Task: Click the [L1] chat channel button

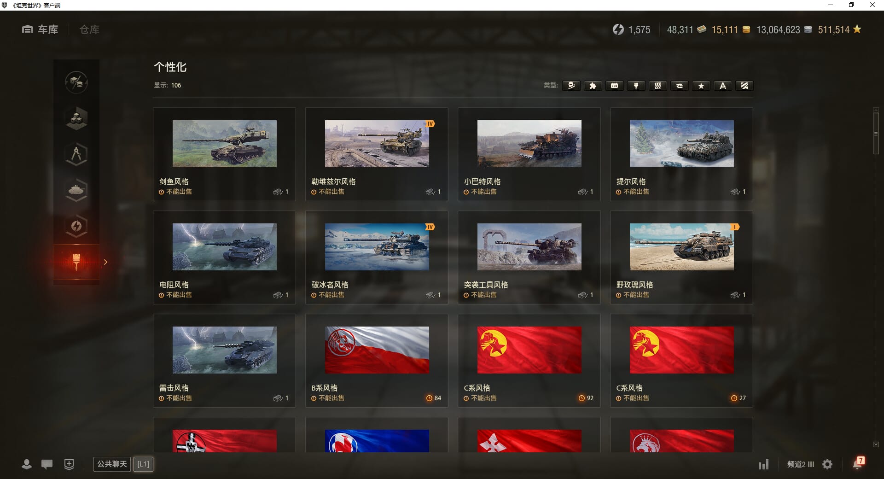Action: pos(143,464)
